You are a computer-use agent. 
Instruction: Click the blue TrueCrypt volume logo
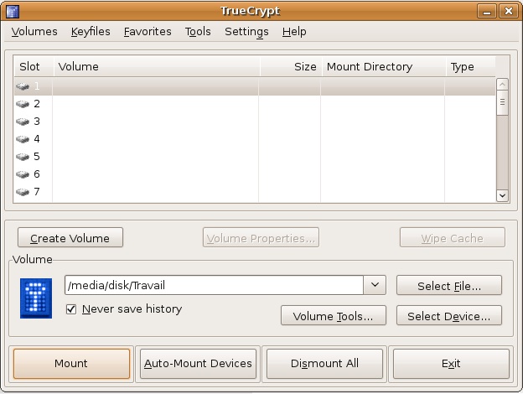[35, 299]
